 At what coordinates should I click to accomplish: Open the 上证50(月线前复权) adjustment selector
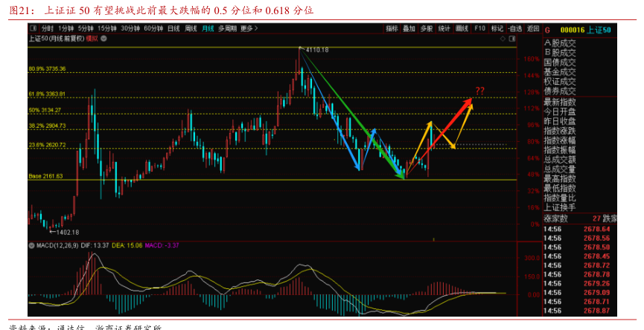[55, 38]
